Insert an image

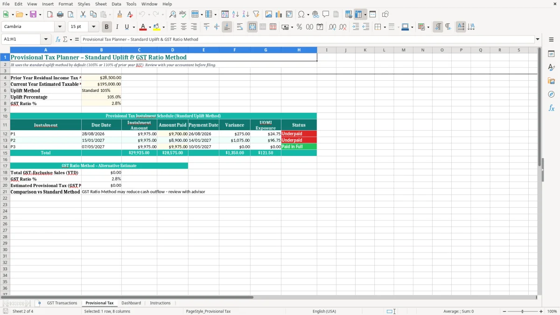pyautogui.click(x=269, y=14)
